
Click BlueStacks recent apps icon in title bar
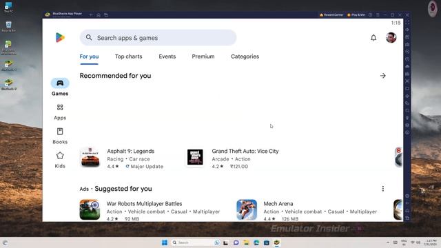106,15
